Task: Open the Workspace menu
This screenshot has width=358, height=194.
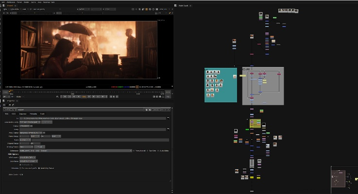Action: 11,2
